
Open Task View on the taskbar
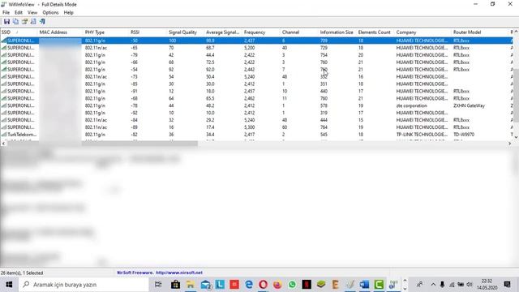[158, 285]
